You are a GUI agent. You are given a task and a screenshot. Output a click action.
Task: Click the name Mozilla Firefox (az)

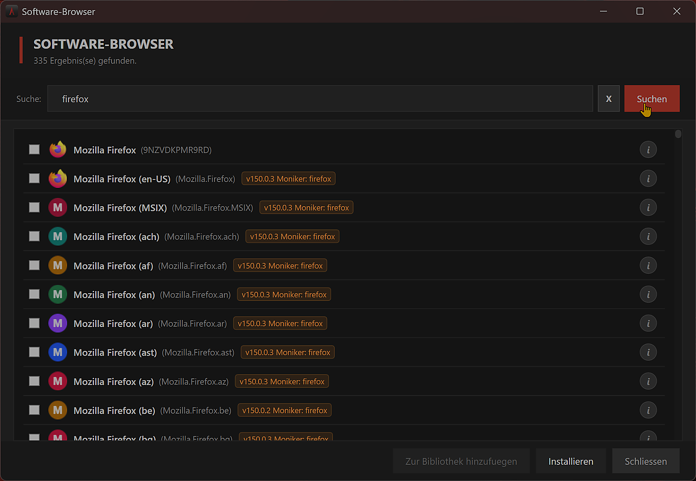pos(114,381)
